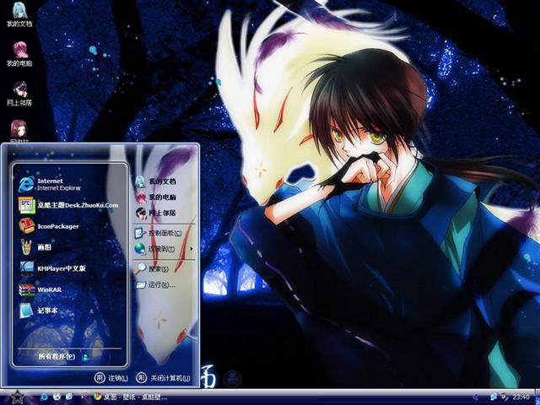Launch Internet Explorer from the quick launch bar
The width and height of the screenshot is (540, 405).
click(x=44, y=397)
